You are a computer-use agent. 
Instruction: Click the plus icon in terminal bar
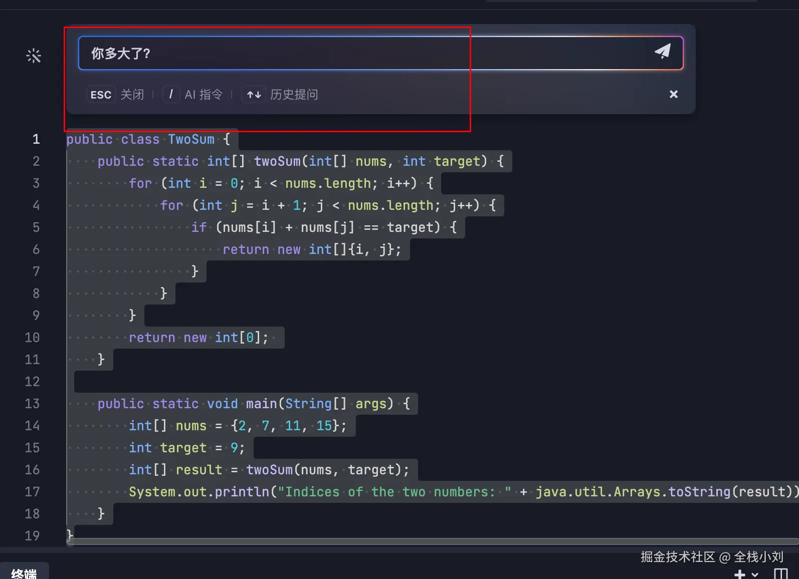[740, 575]
